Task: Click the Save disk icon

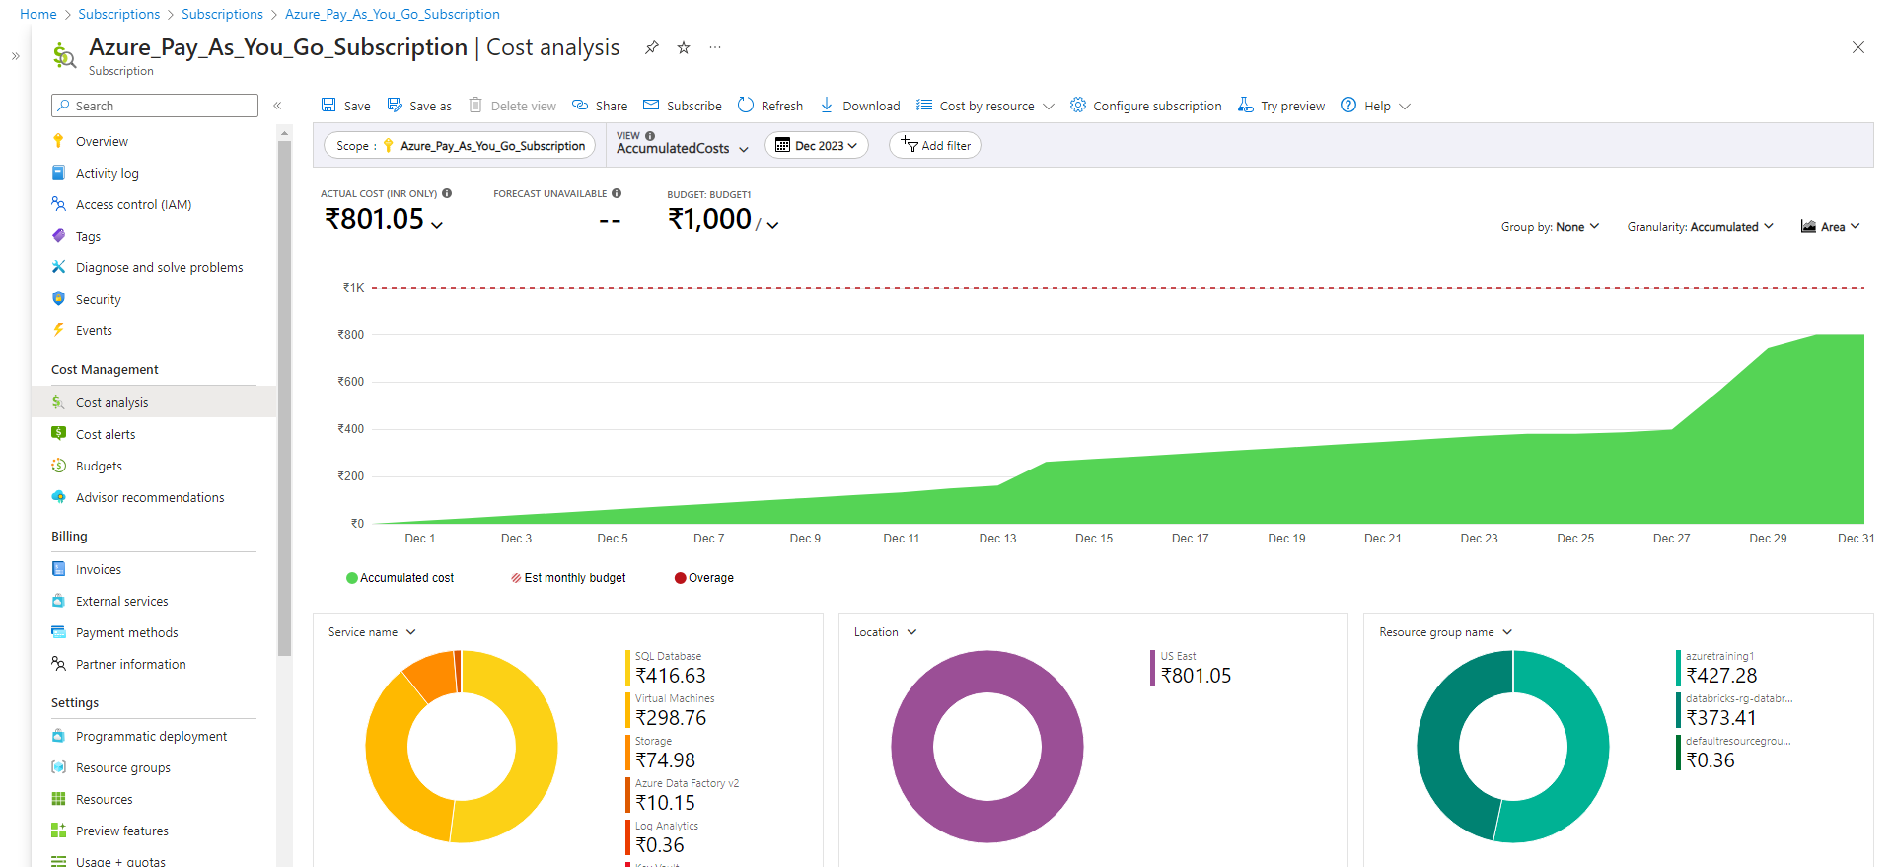Action: (328, 105)
